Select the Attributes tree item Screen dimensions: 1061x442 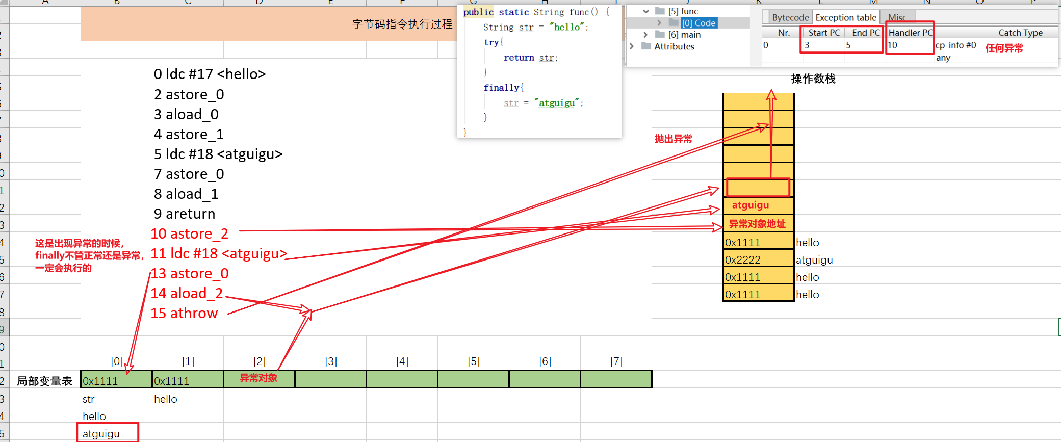pyautogui.click(x=674, y=46)
